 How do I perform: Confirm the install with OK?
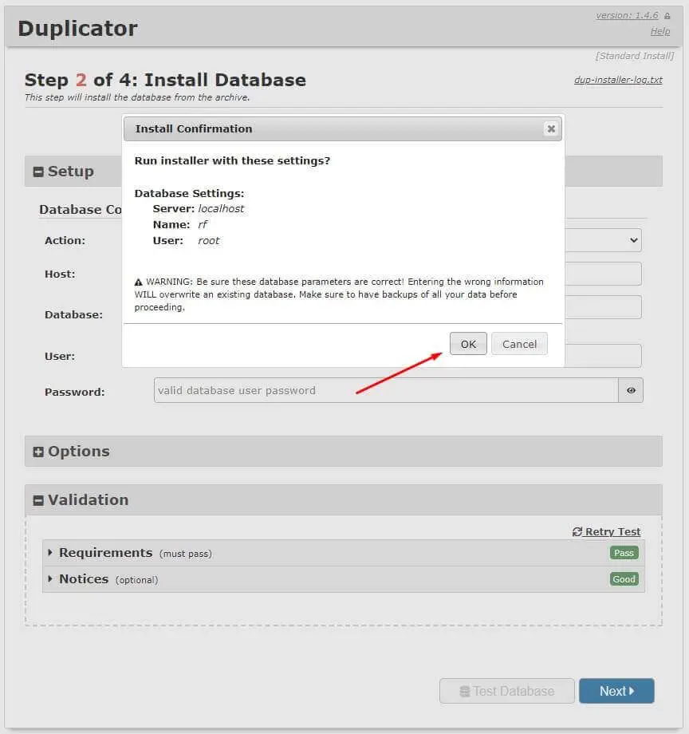tap(468, 344)
